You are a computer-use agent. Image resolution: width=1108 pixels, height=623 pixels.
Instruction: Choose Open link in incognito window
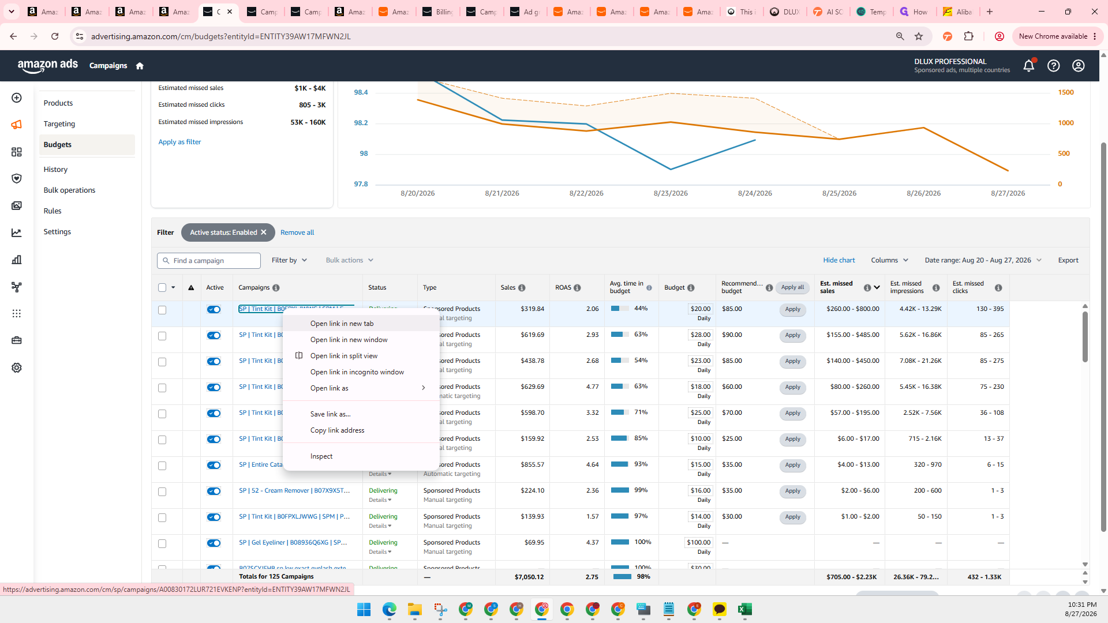pos(361,372)
